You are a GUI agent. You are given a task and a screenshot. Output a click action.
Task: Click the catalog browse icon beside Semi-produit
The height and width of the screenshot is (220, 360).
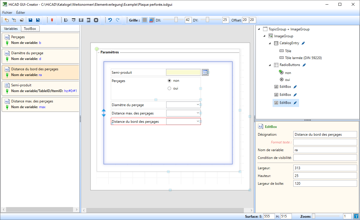[205, 72]
